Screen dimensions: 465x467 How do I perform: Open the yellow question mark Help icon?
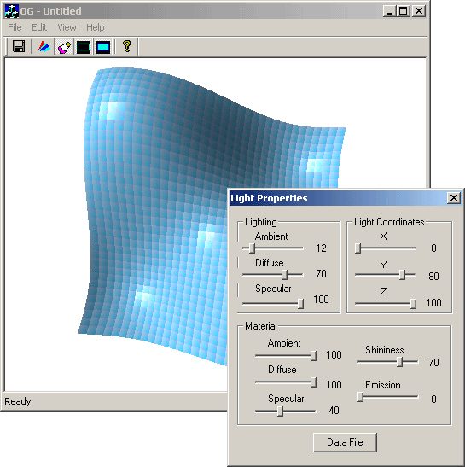coord(127,46)
